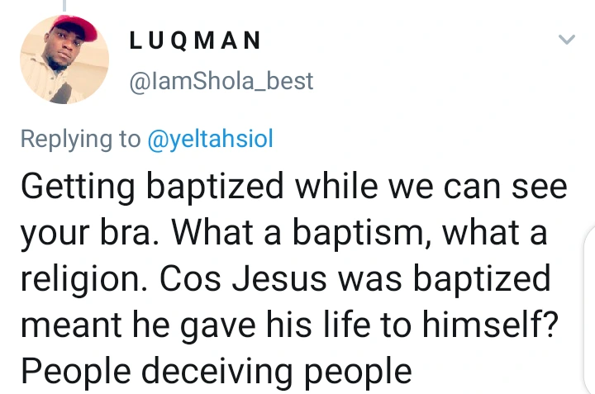Open the tweet starting 'Getting baptized while'
Image resolution: width=595 pixels, height=394 pixels.
click(x=294, y=278)
